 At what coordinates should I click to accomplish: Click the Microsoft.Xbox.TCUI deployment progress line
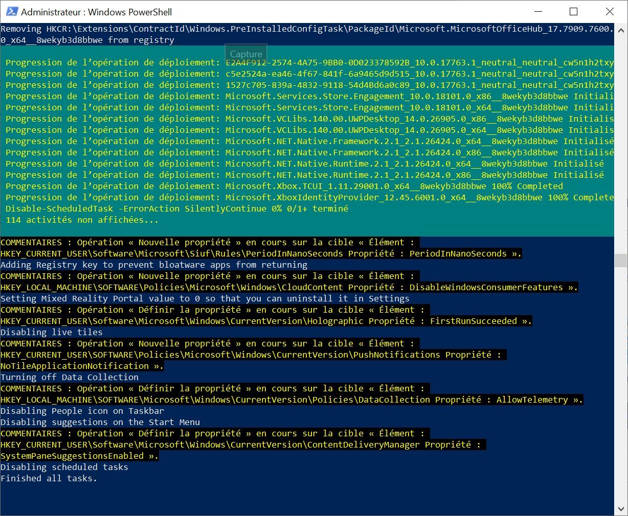click(284, 186)
